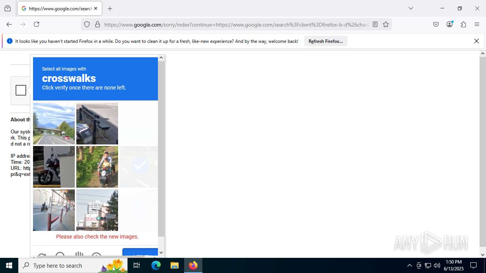Screen dimensions: 486x273
Task: Click the taskbar search box
Action: click(x=73, y=265)
